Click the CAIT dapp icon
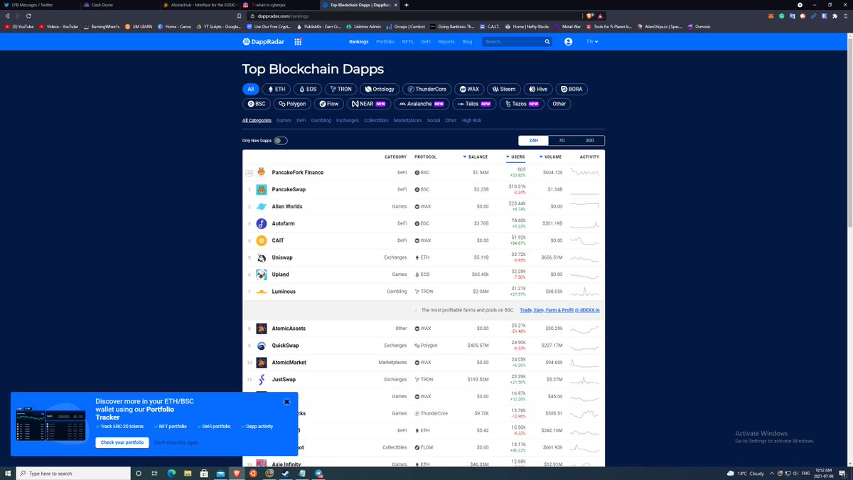Screen dimensions: 853x480 click(x=262, y=241)
